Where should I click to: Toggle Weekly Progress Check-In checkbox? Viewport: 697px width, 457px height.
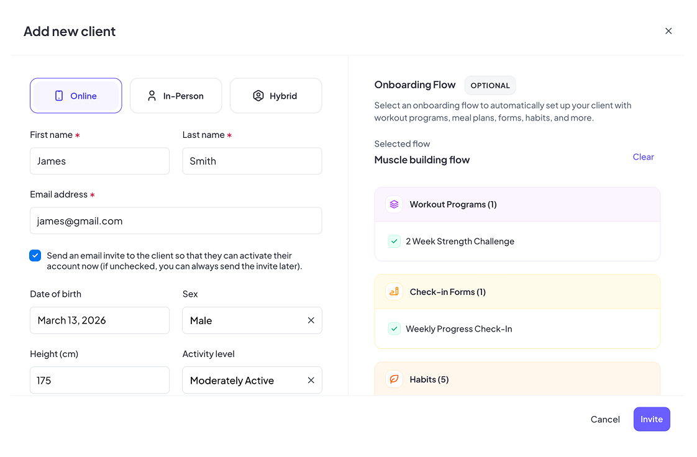(394, 329)
